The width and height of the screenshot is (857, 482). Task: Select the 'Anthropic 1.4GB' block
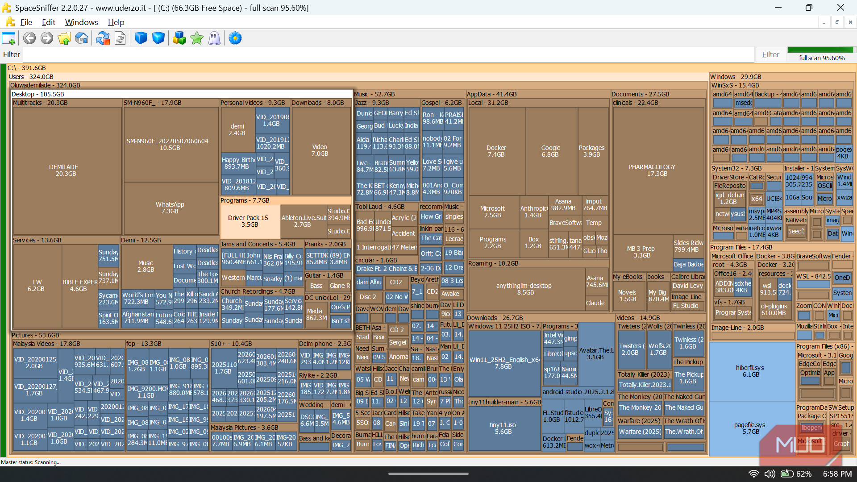pyautogui.click(x=534, y=212)
